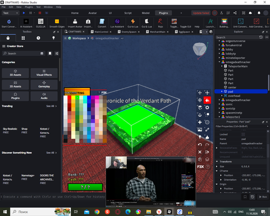Open the Lux Assistant plugin
Viewport: 270px width, 216px height.
(x=117, y=23)
